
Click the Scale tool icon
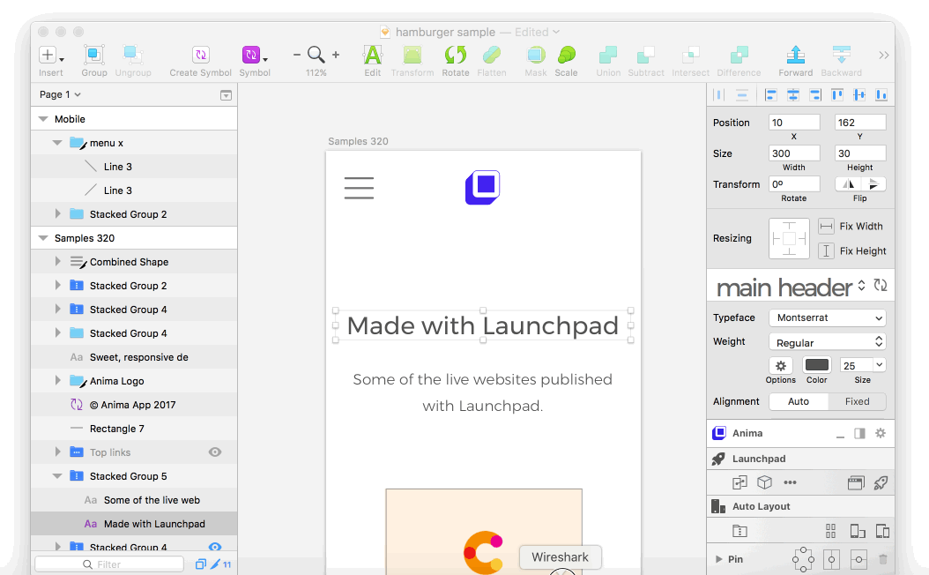566,56
